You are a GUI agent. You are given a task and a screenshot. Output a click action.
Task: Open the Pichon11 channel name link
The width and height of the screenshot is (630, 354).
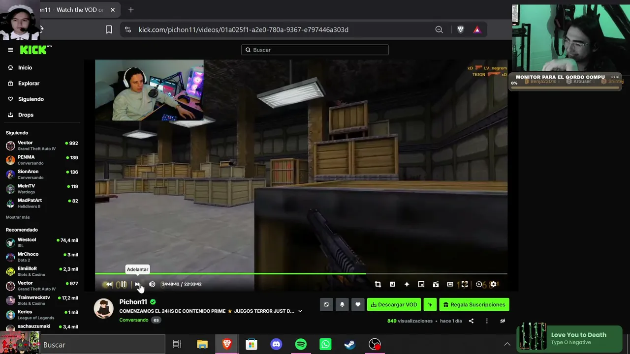133,302
